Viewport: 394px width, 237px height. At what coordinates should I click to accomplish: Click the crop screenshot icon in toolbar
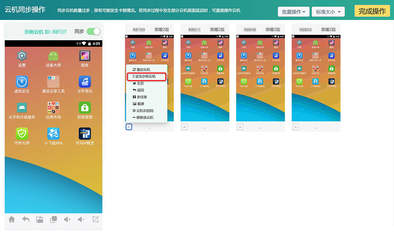[95, 220]
